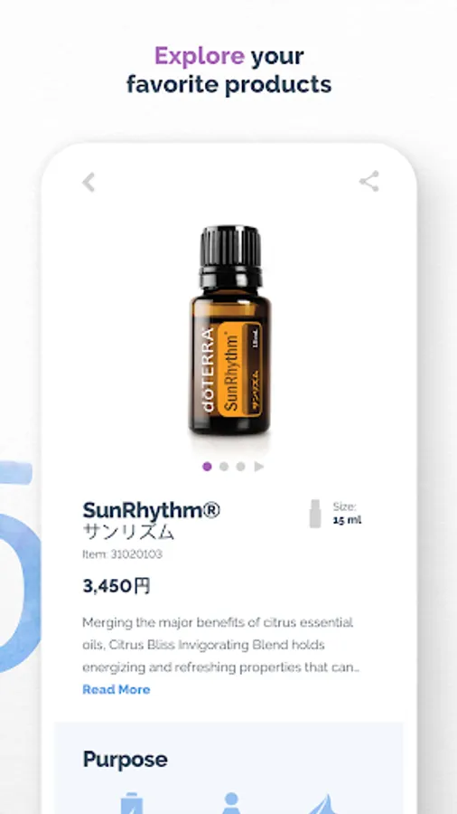The image size is (457, 814).
Task: Expand description with Read More
Action: pyautogui.click(x=117, y=689)
